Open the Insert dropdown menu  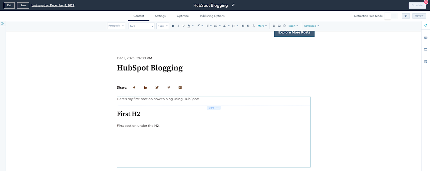click(293, 26)
